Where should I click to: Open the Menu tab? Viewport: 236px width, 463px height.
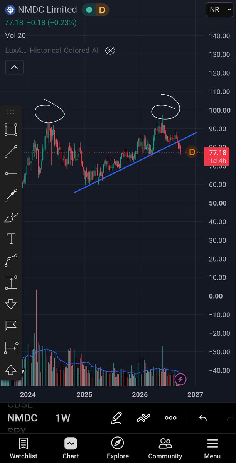tap(212, 448)
